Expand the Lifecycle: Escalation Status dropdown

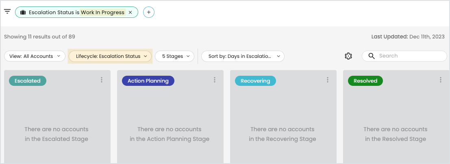click(x=110, y=56)
